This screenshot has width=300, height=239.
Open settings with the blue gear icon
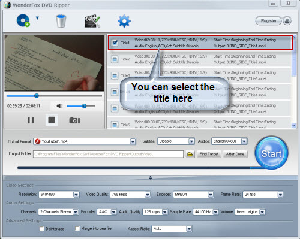(124, 21)
